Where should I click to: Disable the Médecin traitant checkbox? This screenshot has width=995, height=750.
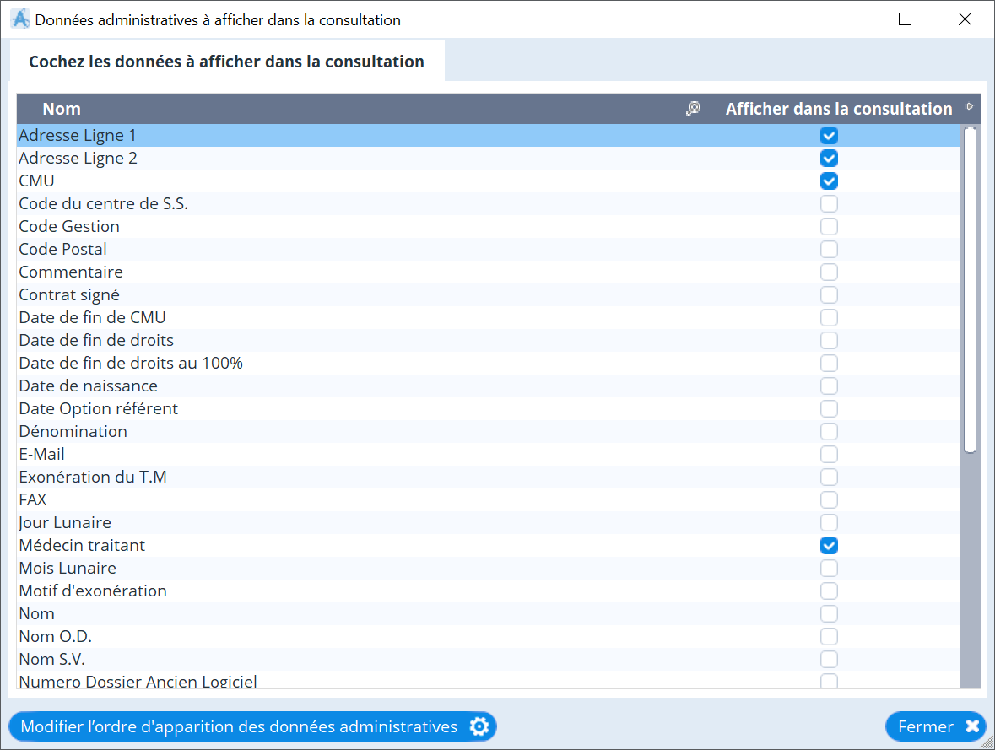click(829, 545)
